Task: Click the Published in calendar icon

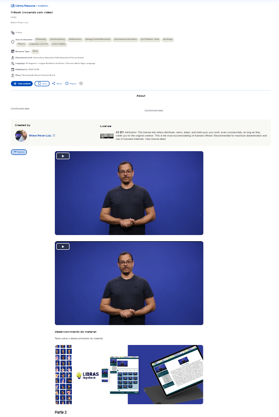Action: pos(12,69)
